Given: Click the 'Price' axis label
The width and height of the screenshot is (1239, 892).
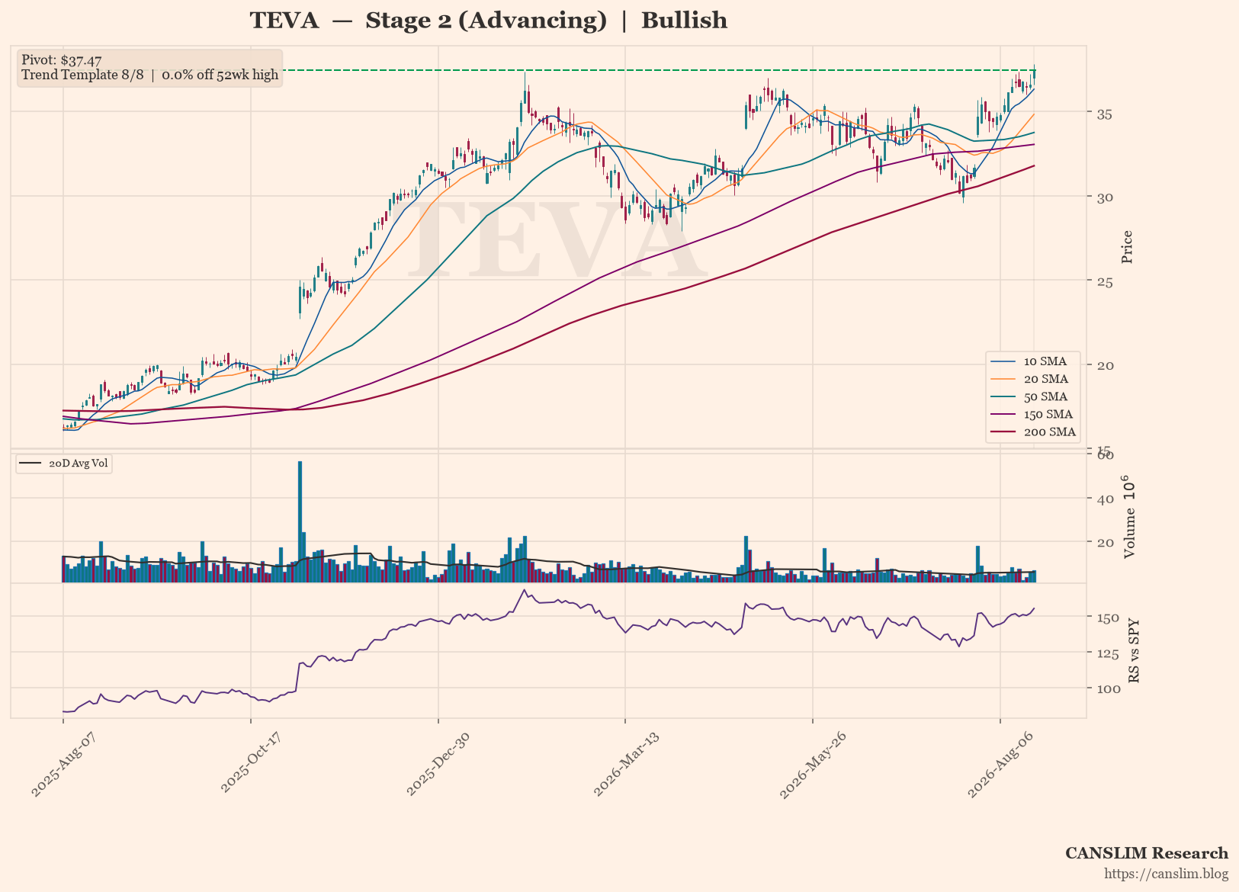Looking at the screenshot, I should [1127, 247].
